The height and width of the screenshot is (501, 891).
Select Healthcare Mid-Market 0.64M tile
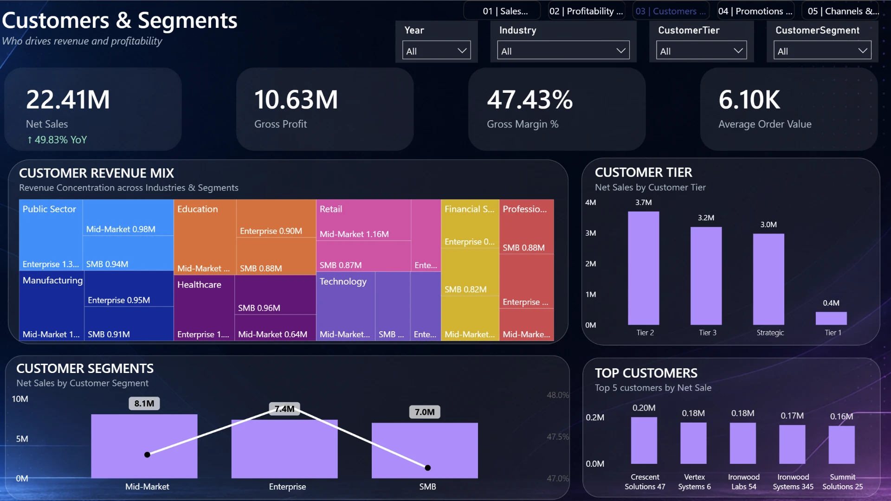pyautogui.click(x=275, y=328)
